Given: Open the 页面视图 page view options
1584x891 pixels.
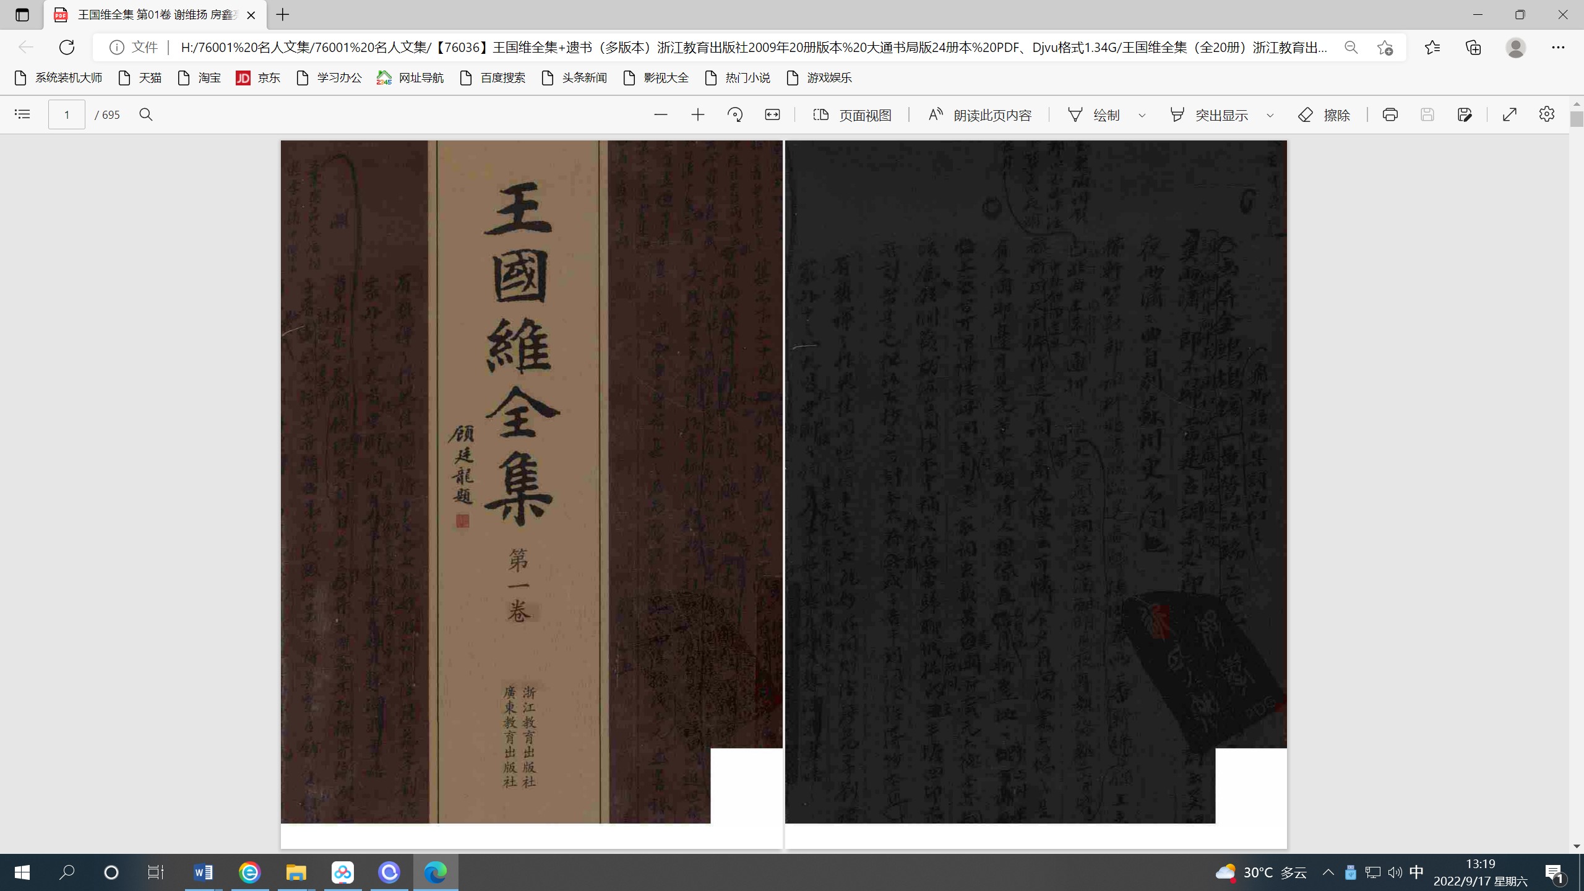Looking at the screenshot, I should coord(852,115).
